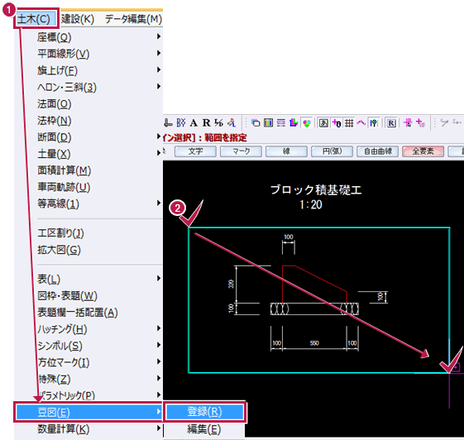
Task: Toggle the 円(弧) element filter button
Action: coord(332,151)
